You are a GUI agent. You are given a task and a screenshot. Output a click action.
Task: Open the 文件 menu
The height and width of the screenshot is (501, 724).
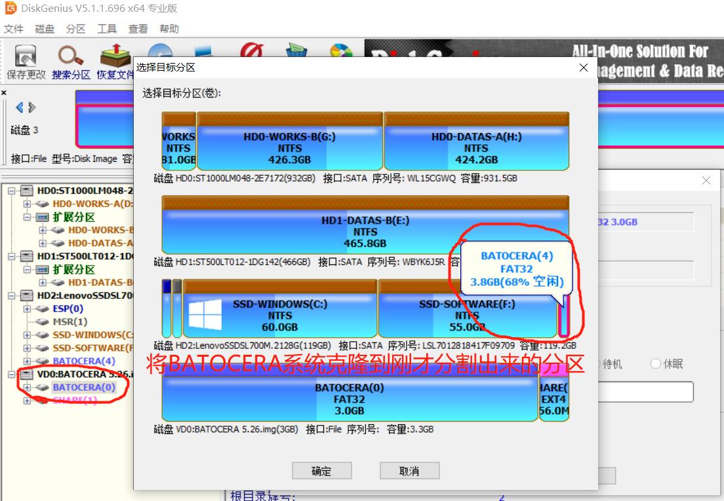pyautogui.click(x=13, y=29)
